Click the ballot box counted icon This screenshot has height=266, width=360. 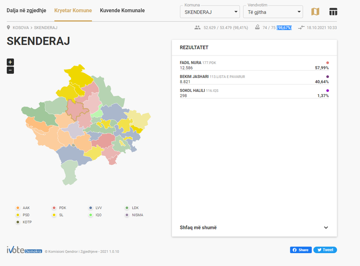(x=257, y=28)
